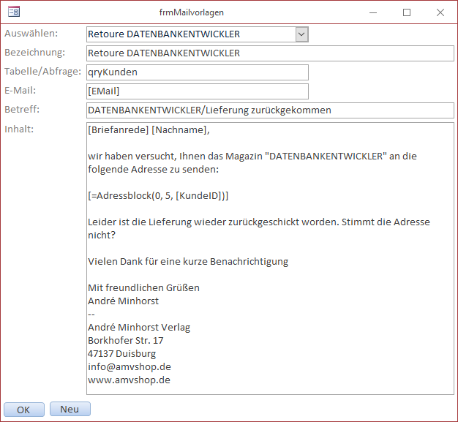This screenshot has height=422, width=458.
Task: Click the OK button
Action: pyautogui.click(x=24, y=410)
